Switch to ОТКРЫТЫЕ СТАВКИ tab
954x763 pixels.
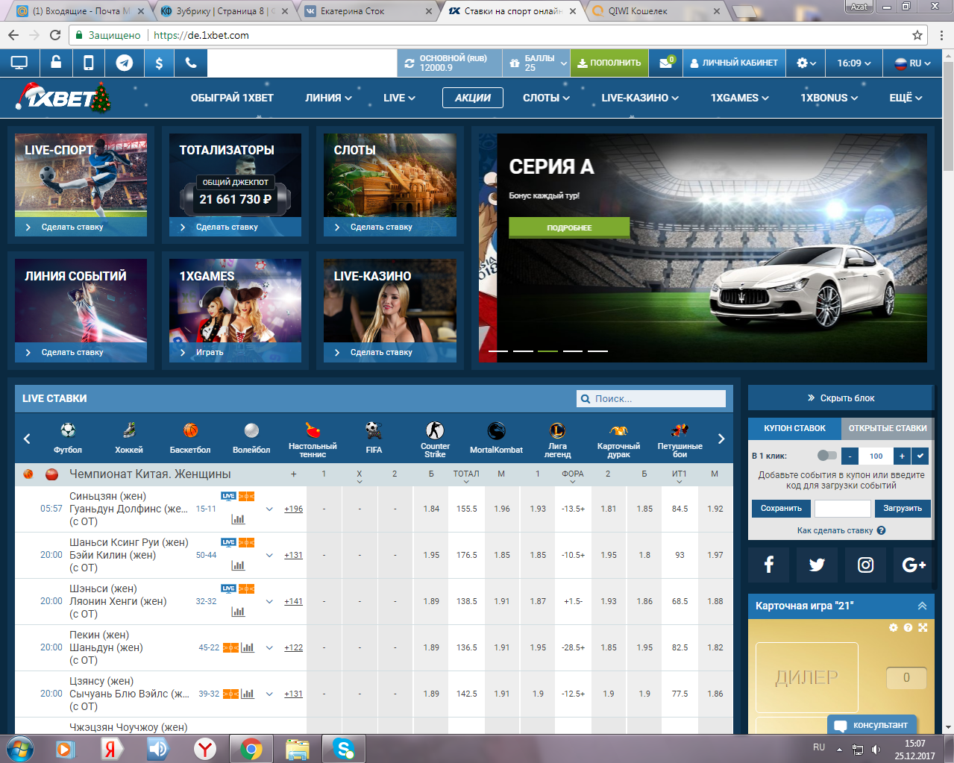coord(888,428)
